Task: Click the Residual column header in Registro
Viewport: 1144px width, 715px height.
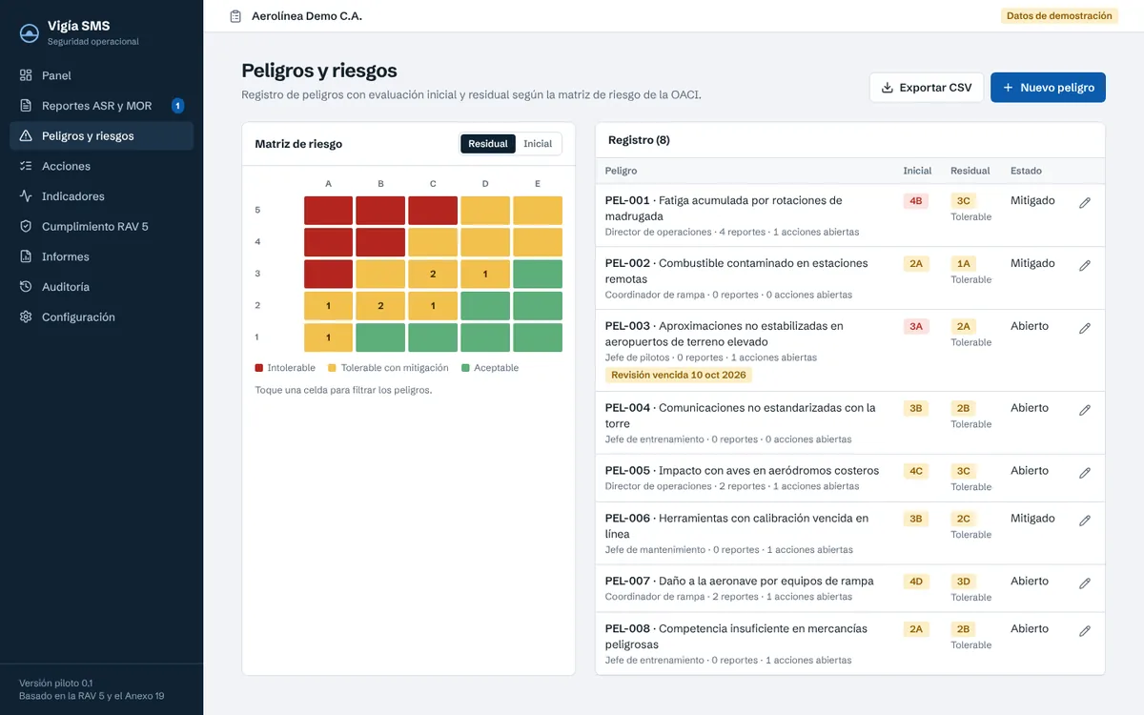Action: [x=970, y=171]
